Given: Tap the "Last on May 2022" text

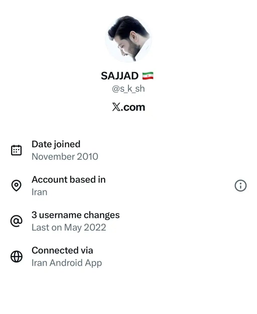Looking at the screenshot, I should [x=69, y=227].
